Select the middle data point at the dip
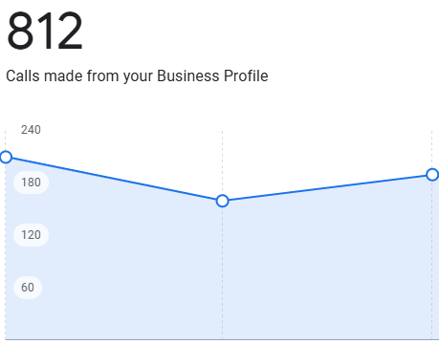This screenshot has width=439, height=344. tap(222, 201)
